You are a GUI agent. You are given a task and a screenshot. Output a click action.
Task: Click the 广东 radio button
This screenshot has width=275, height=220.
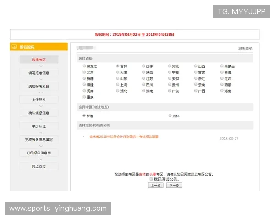(x=170, y=91)
